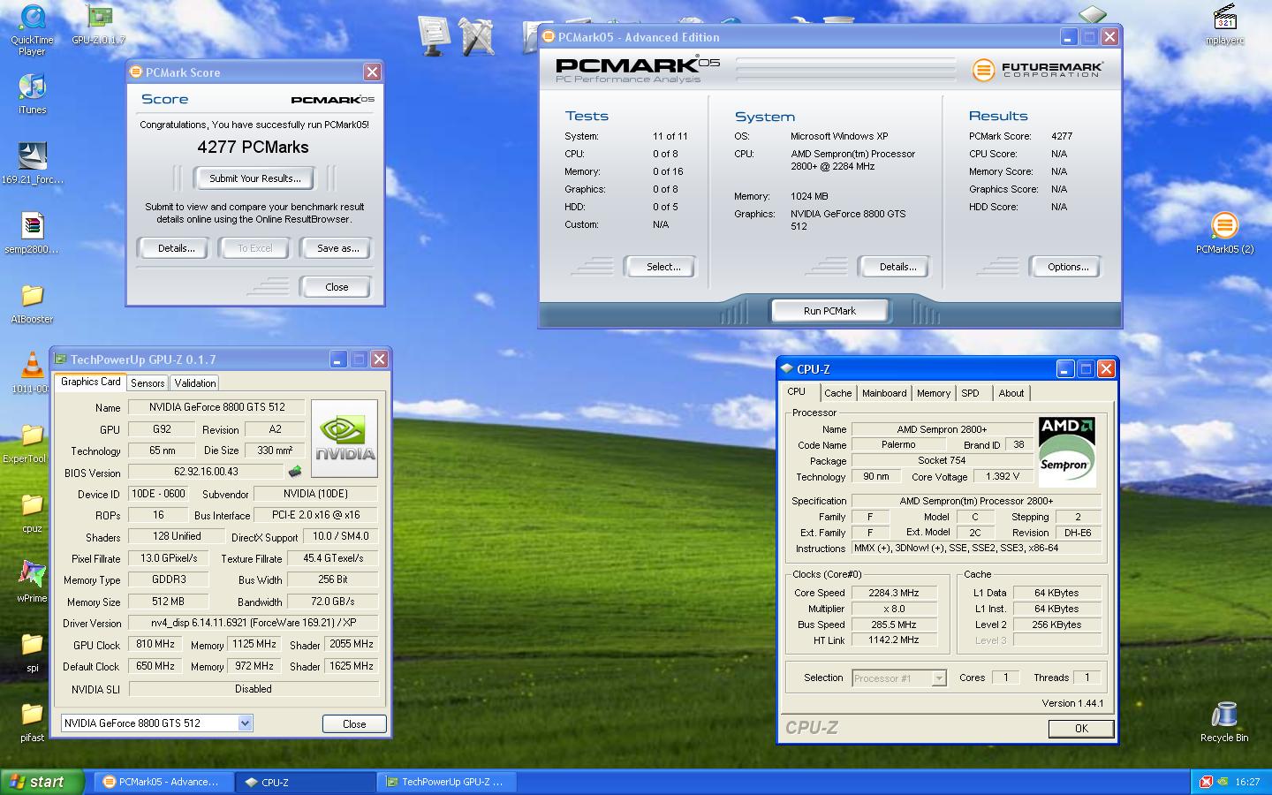
Task: Click the Driver Version field in GPU-Z
Action: pyautogui.click(x=254, y=623)
